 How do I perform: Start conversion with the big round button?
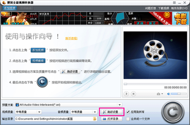tap(173, 112)
